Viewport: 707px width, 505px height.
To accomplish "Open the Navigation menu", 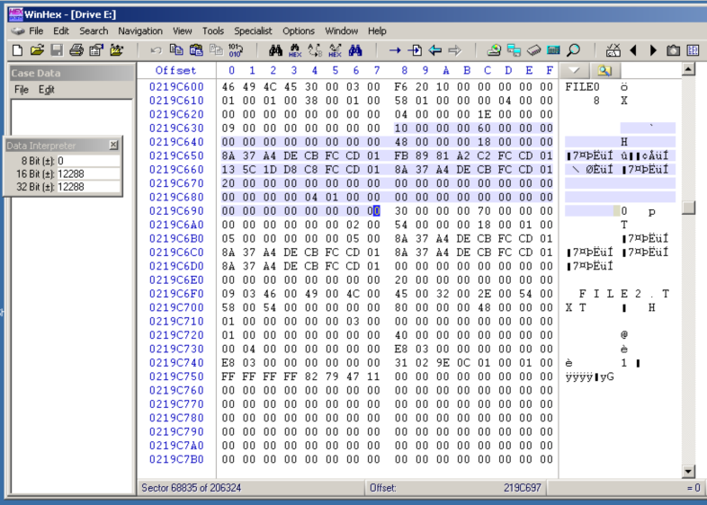I will (140, 31).
